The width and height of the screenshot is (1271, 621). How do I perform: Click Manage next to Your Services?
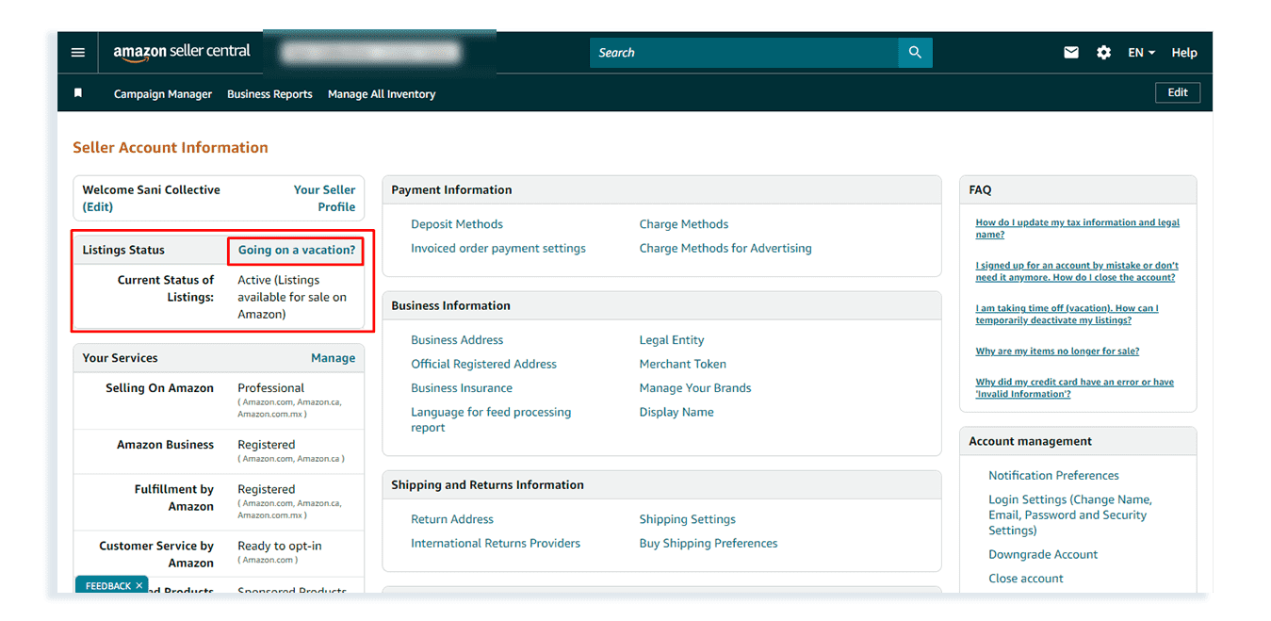tap(333, 358)
